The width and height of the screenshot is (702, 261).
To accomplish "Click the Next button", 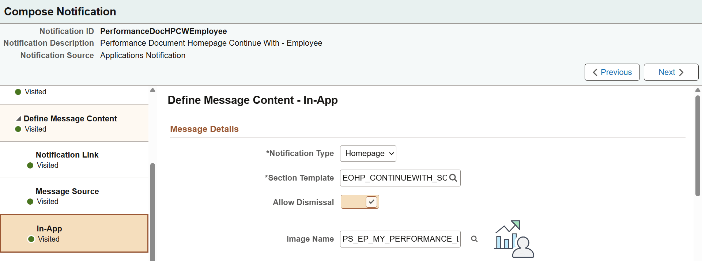I will (671, 72).
